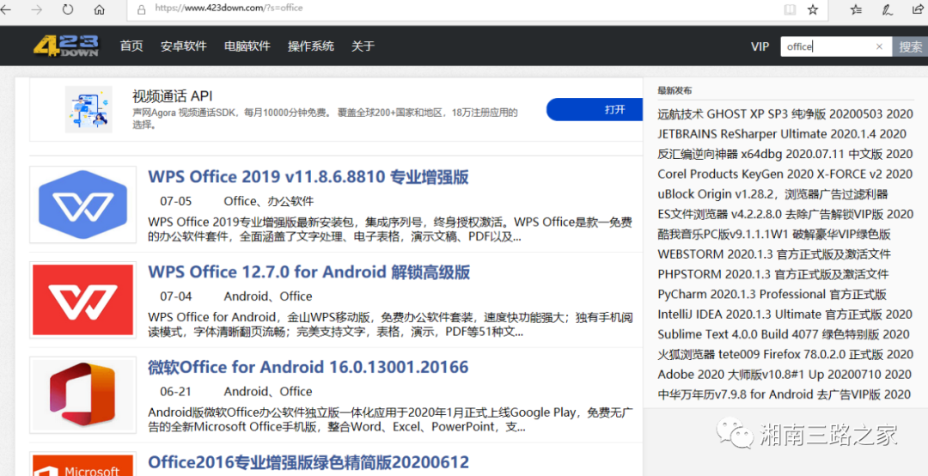Open the 关于 menu item
This screenshot has width=928, height=476.
pos(363,46)
